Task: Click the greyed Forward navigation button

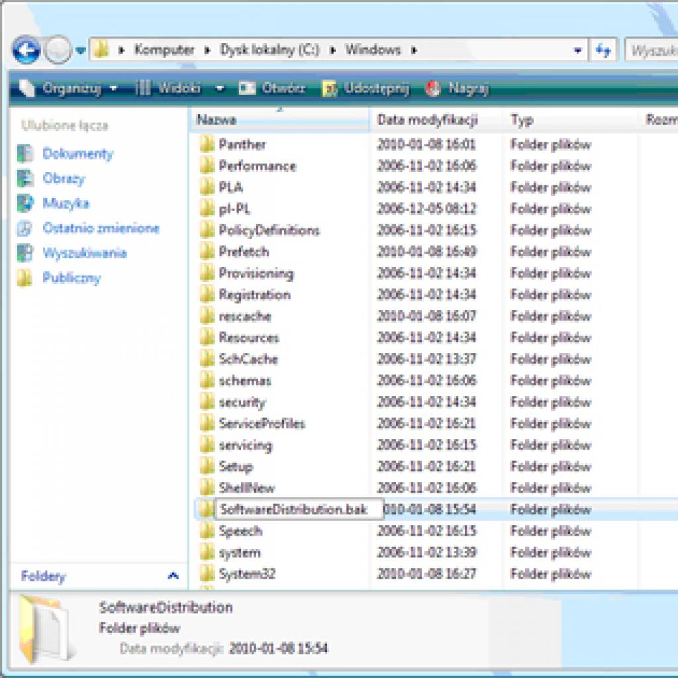Action: 58,50
